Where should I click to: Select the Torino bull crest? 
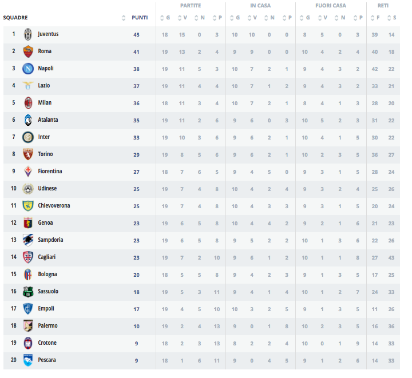coord(27,154)
